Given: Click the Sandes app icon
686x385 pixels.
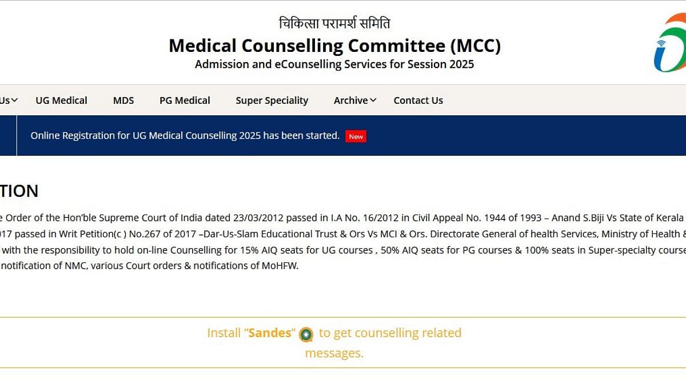Looking at the screenshot, I should point(306,334).
